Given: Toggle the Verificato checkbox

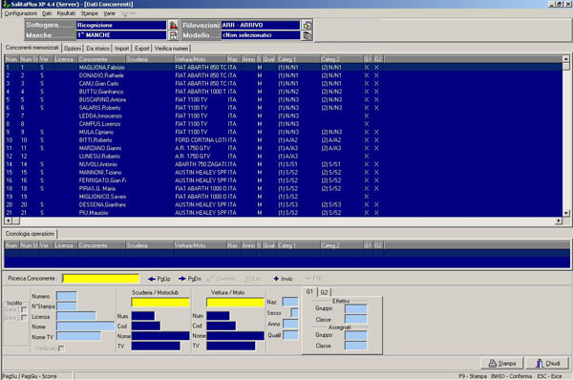Looking at the screenshot, I should (61, 348).
